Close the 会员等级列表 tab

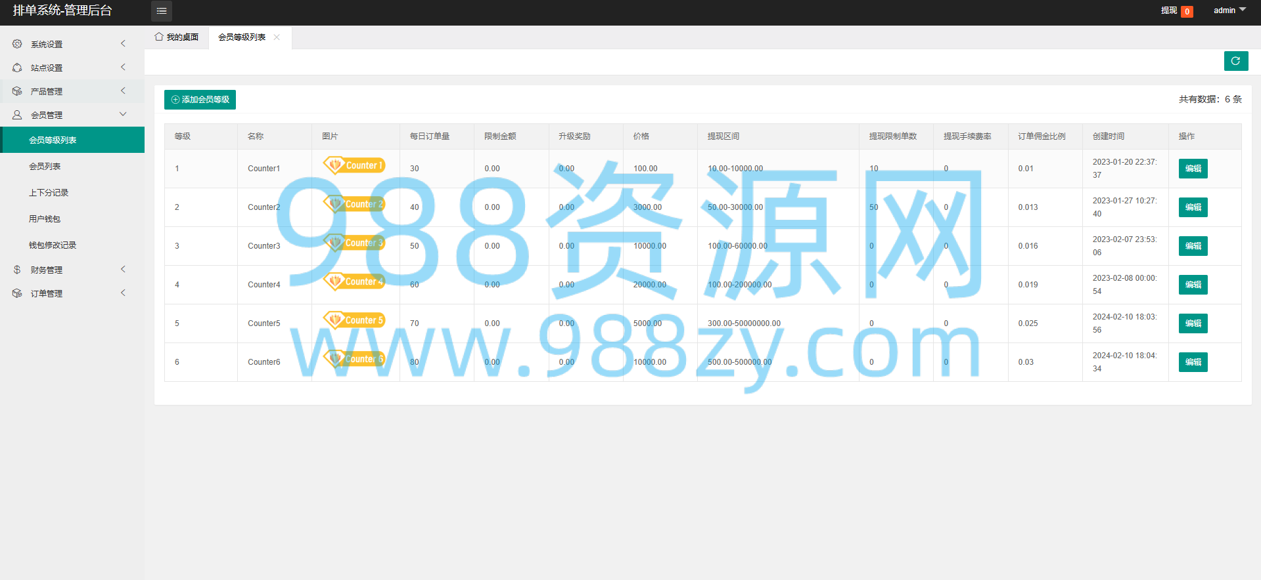[277, 37]
